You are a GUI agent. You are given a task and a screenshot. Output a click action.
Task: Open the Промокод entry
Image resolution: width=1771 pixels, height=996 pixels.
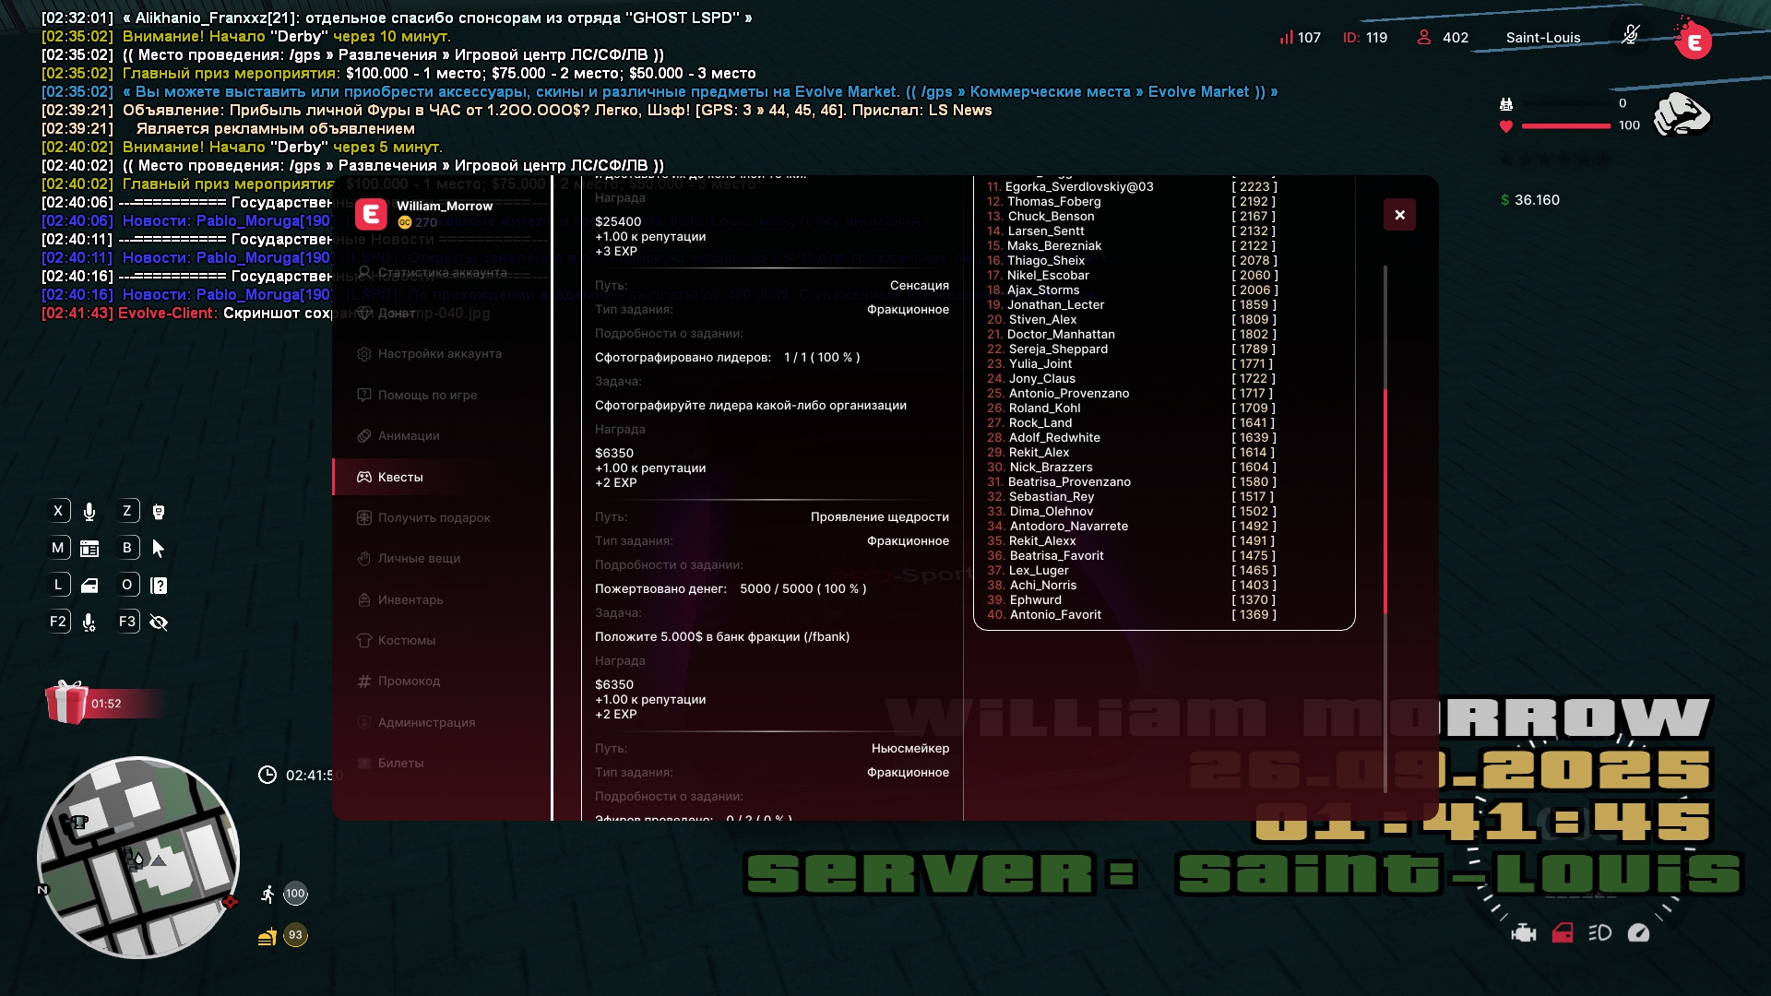[x=408, y=682]
